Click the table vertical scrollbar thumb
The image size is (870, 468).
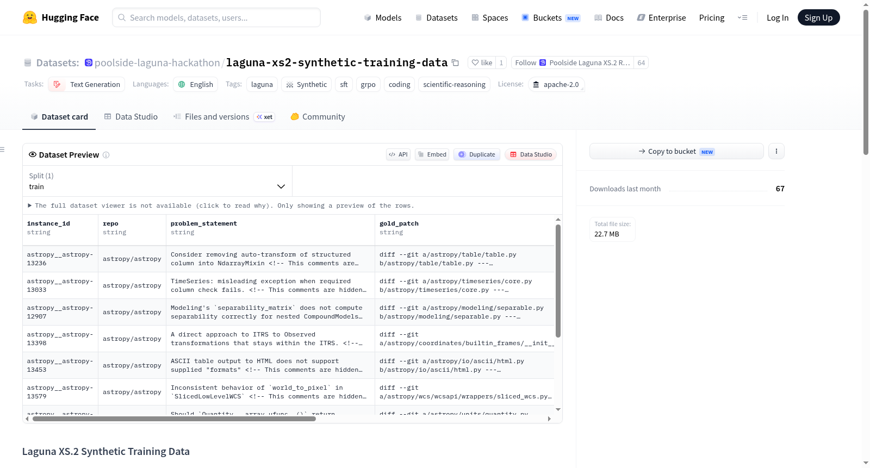click(558, 280)
